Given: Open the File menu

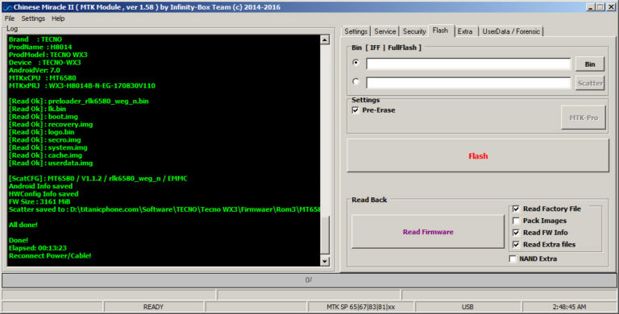Looking at the screenshot, I should 10,19.
